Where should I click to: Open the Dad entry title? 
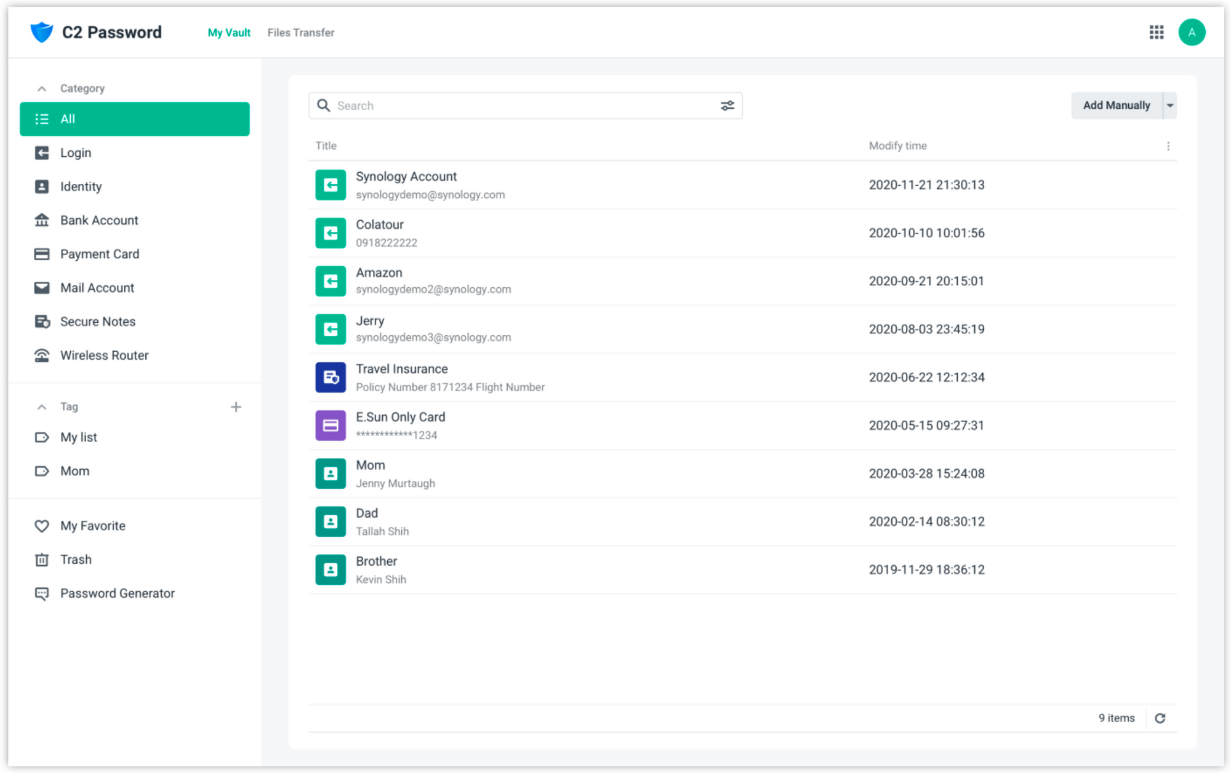(367, 513)
